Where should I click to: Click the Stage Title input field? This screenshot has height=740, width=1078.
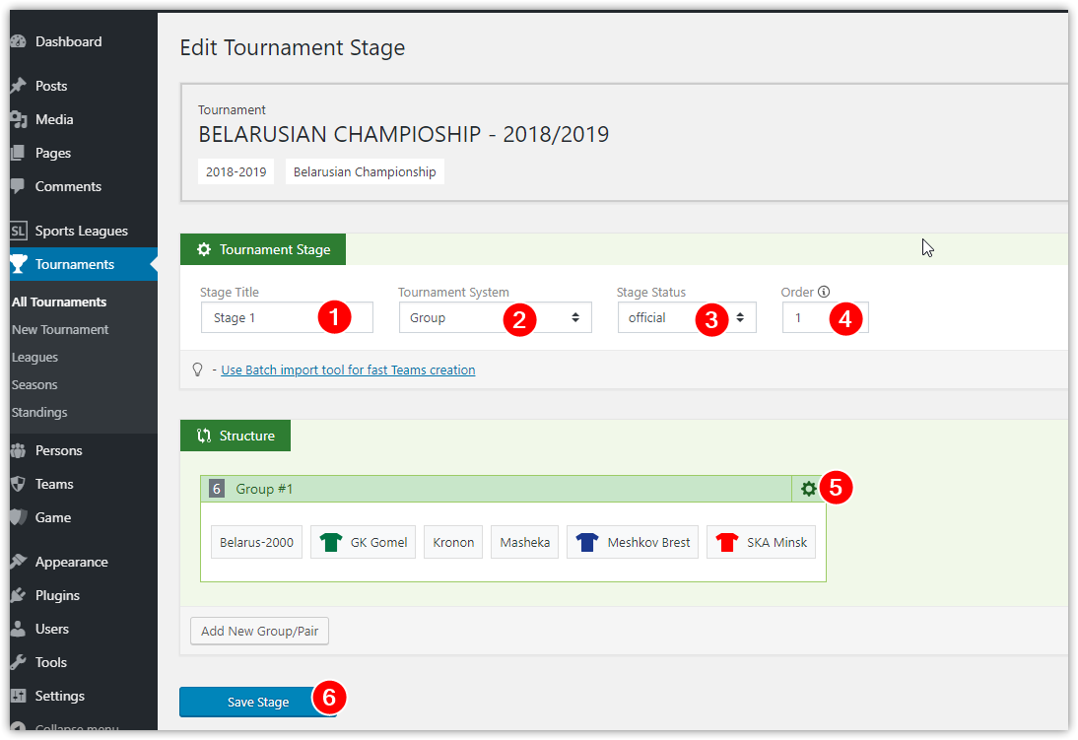click(287, 317)
